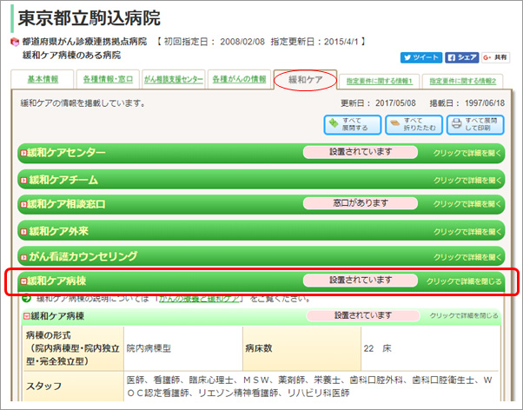This screenshot has height=410, width=523.
Task: Click the 病床数 table header
Action: (301, 348)
